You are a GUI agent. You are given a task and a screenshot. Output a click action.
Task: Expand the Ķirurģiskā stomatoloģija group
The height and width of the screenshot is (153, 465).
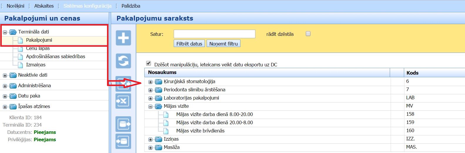(150, 82)
